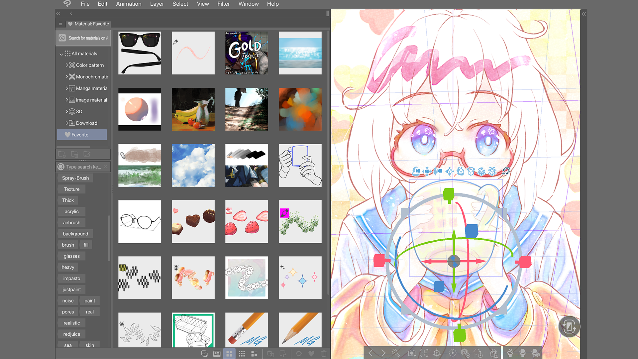638x359 pixels.
Task: Mark the selected material as Favorite with the heart icon
Action: point(311,353)
